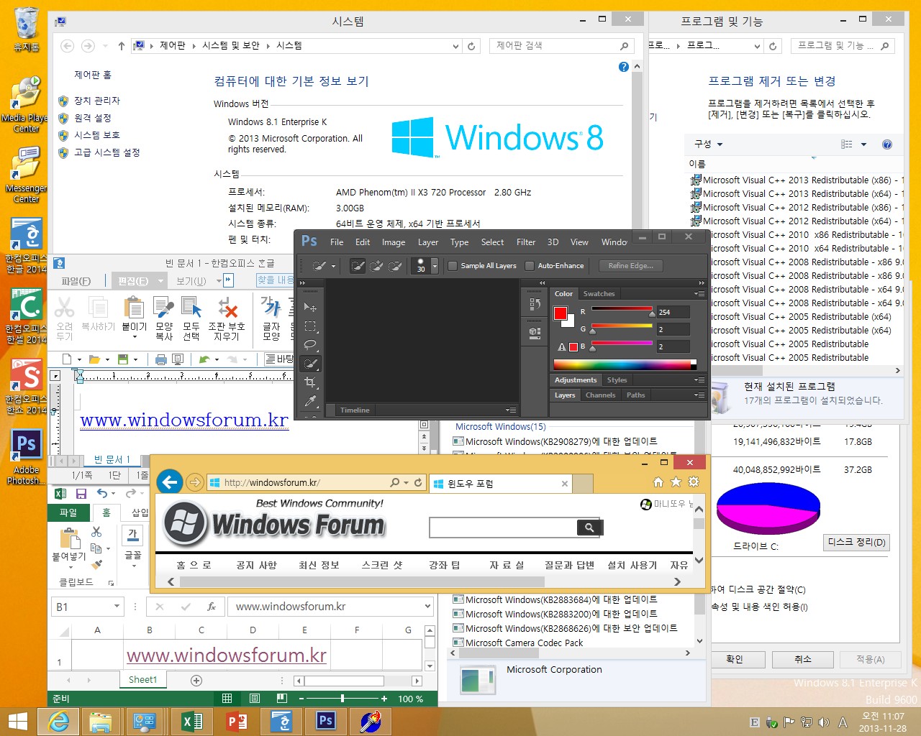Open the Filter menu in Photoshop
Image resolution: width=921 pixels, height=736 pixels.
526,242
